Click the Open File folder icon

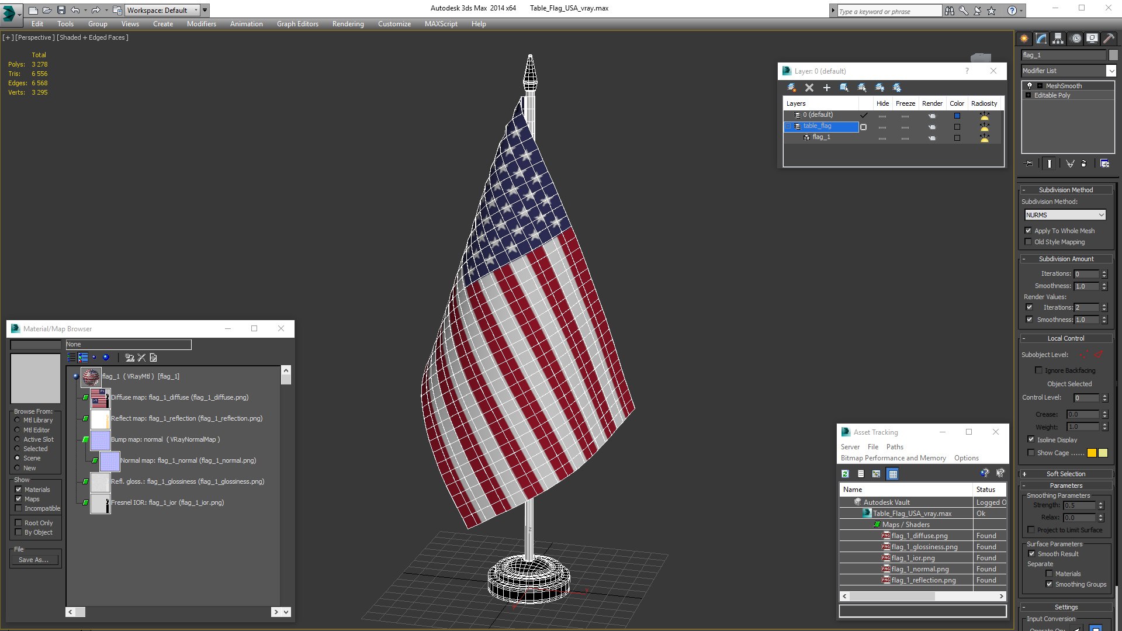pos(47,10)
